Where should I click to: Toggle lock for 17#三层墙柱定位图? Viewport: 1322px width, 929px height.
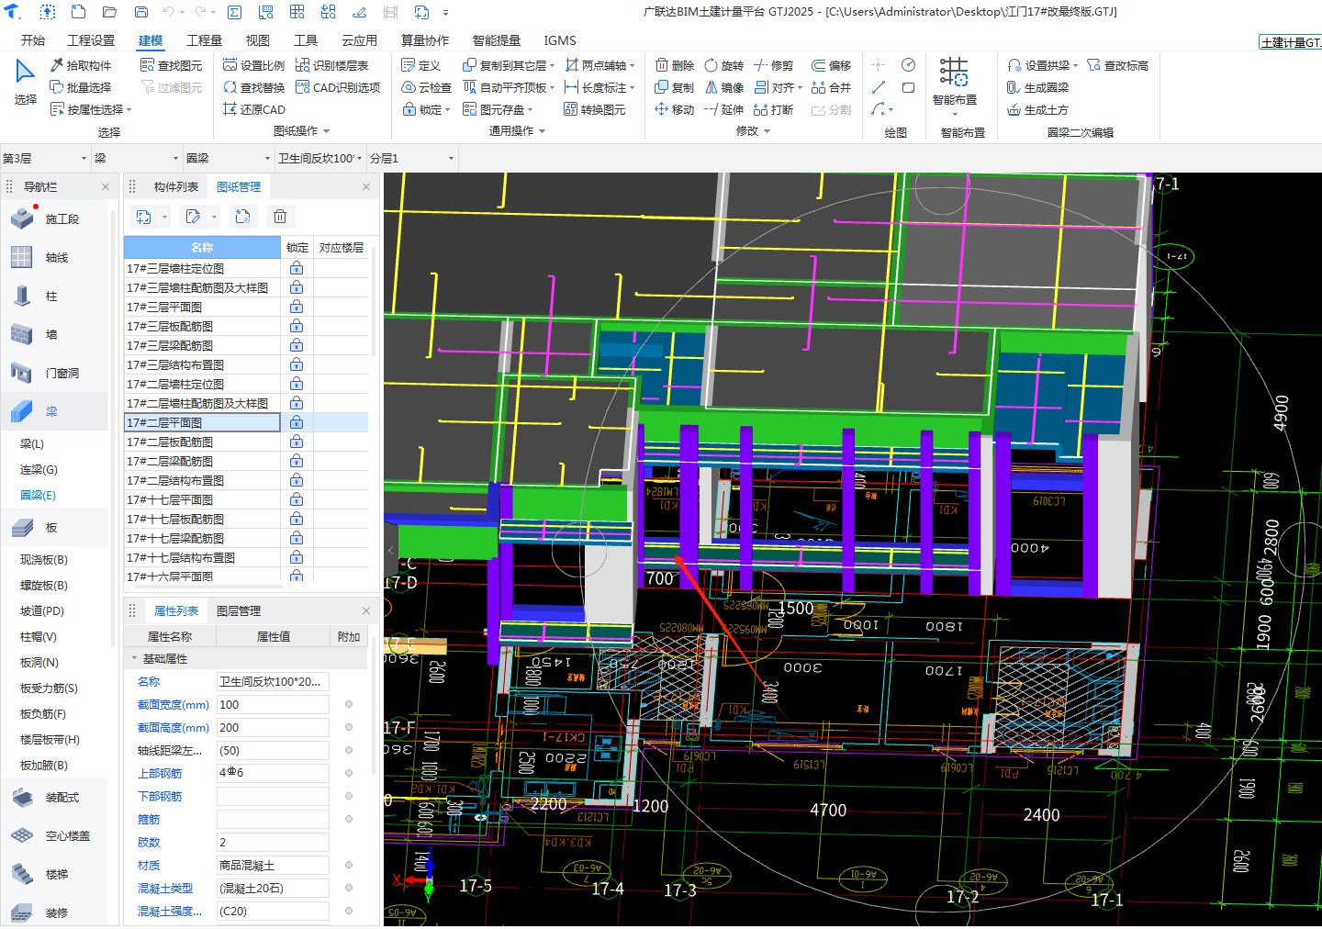click(x=297, y=268)
